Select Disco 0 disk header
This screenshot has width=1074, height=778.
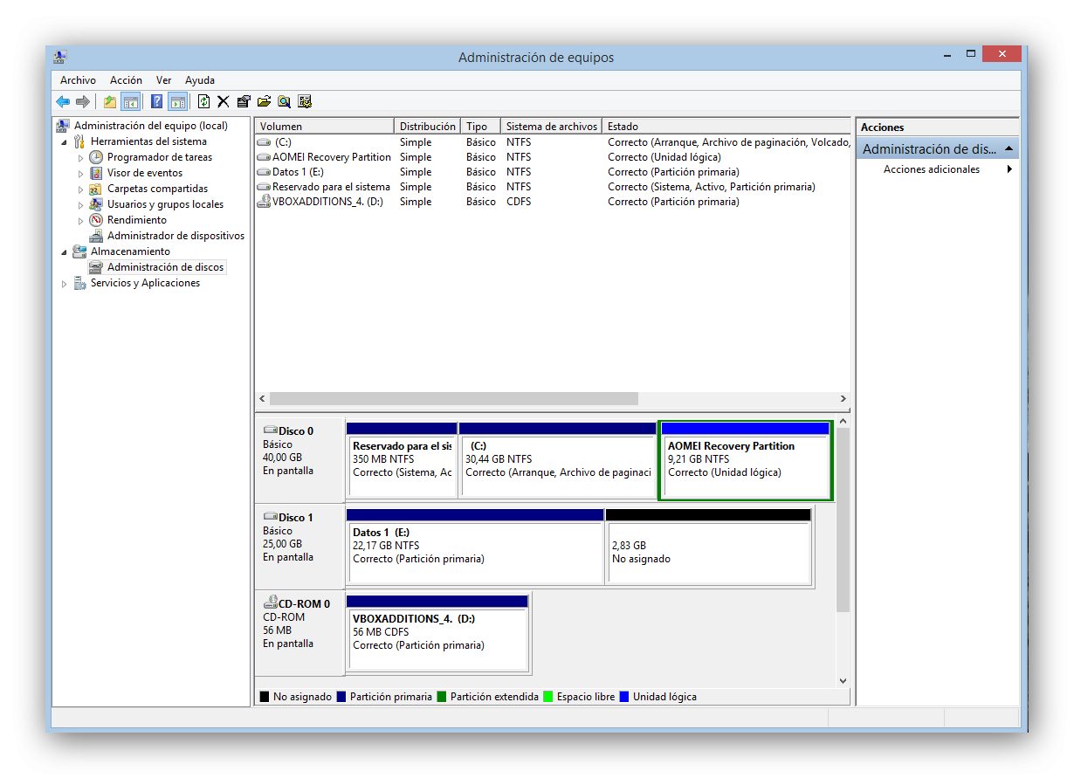[x=299, y=459]
